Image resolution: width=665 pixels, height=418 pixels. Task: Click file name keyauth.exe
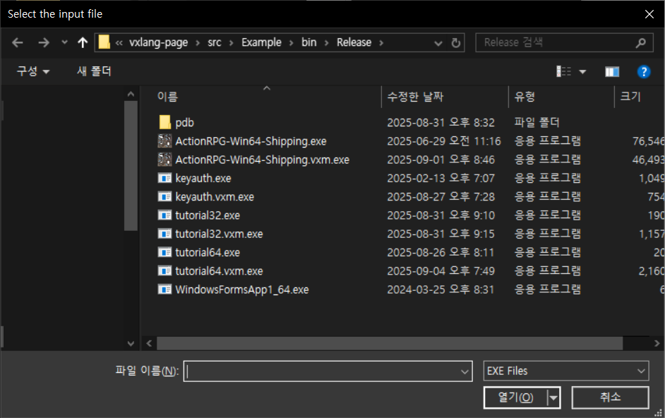tap(203, 178)
